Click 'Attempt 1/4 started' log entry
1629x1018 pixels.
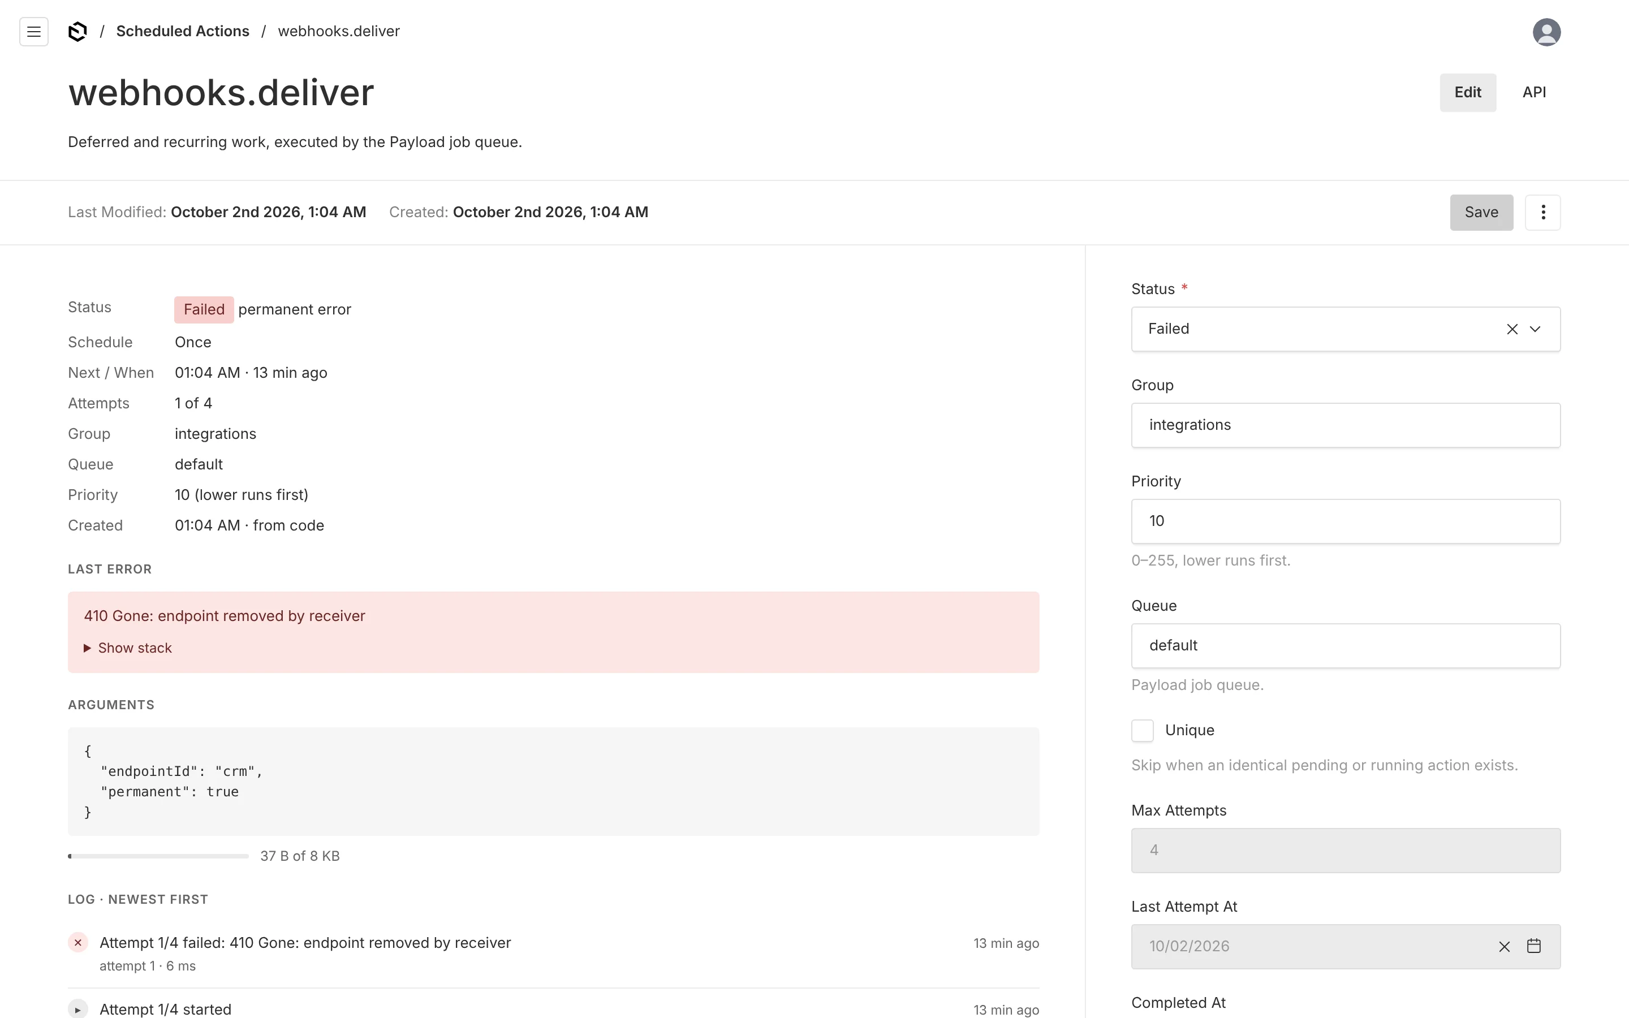(x=165, y=1010)
